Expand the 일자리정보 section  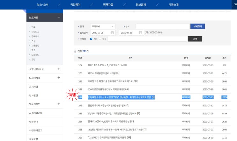point(59,104)
